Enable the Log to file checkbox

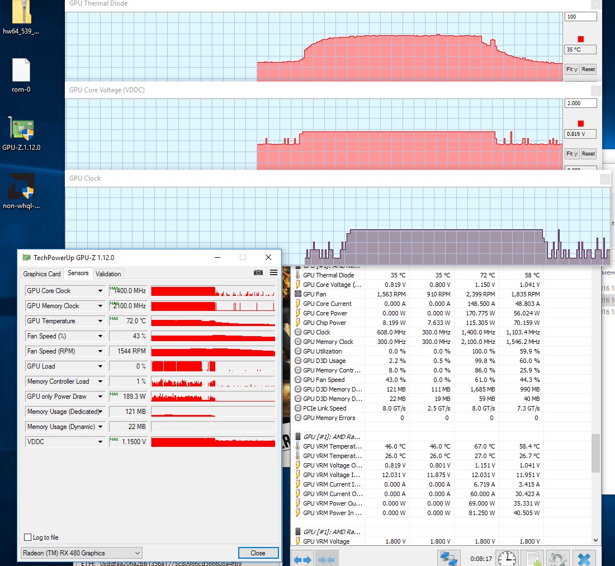pos(27,537)
